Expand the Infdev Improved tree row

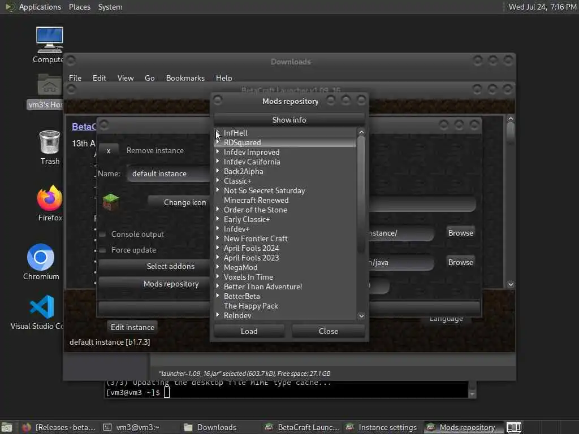[218, 151]
